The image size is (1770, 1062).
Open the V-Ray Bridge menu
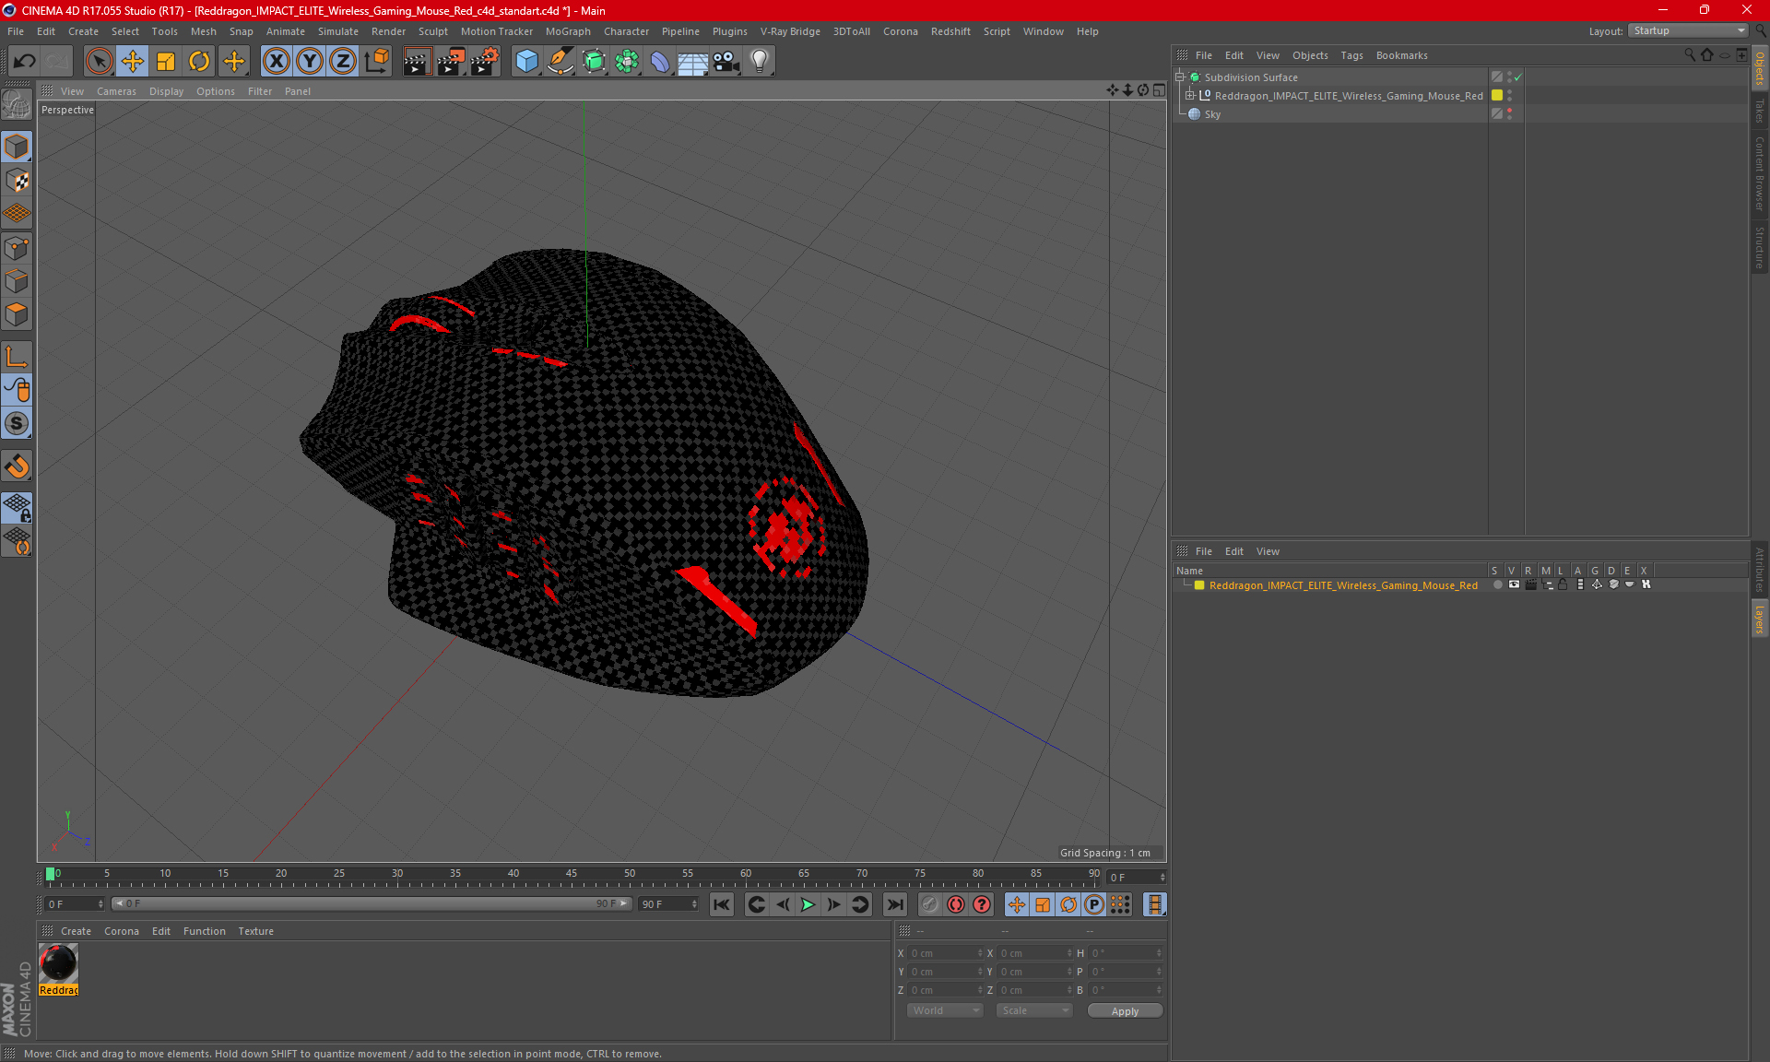[790, 31]
